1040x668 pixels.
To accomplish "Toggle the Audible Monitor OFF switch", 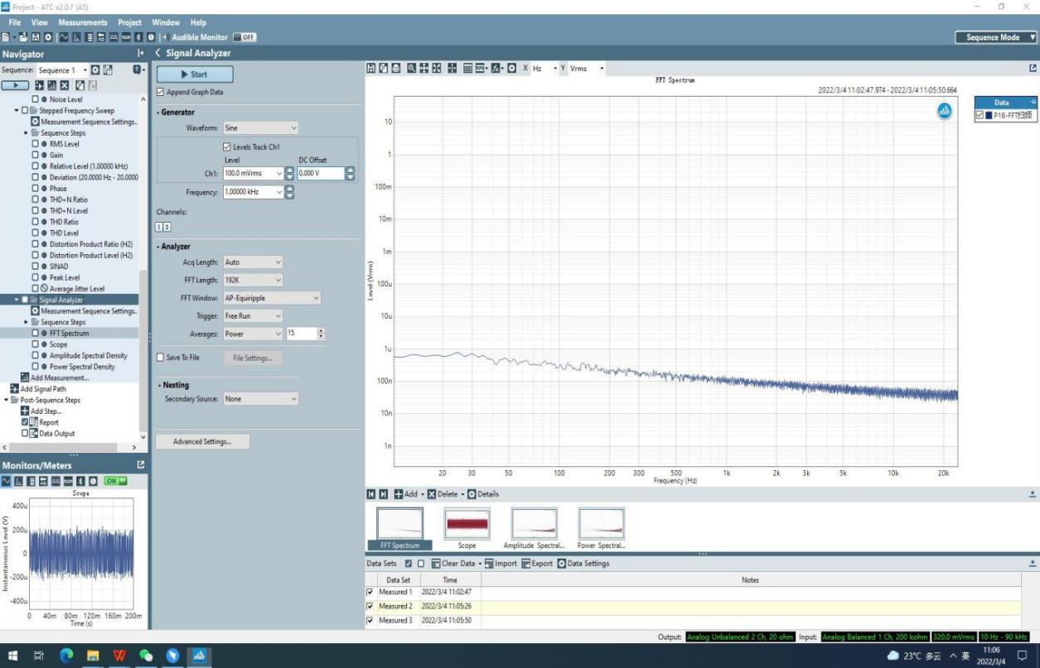I will 244,37.
